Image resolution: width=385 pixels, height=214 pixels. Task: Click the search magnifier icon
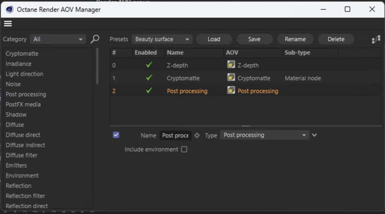click(x=95, y=39)
